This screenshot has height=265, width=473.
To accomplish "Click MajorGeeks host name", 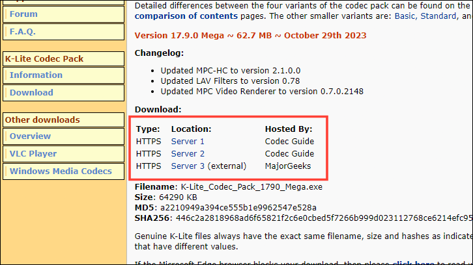I will click(288, 166).
